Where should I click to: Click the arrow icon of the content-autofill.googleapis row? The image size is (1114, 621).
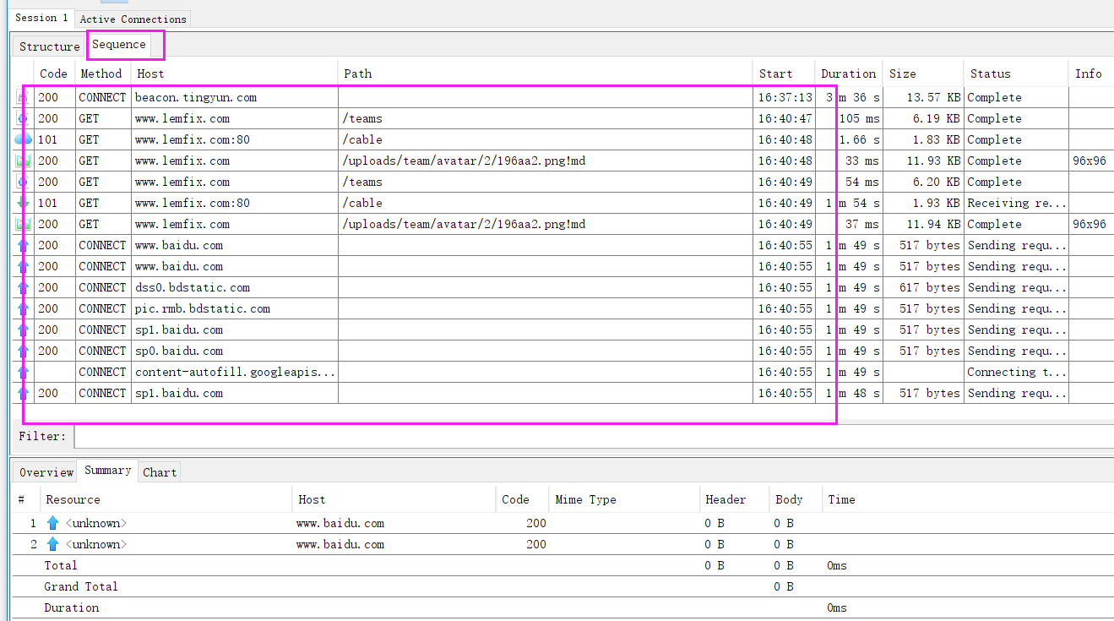(x=23, y=372)
